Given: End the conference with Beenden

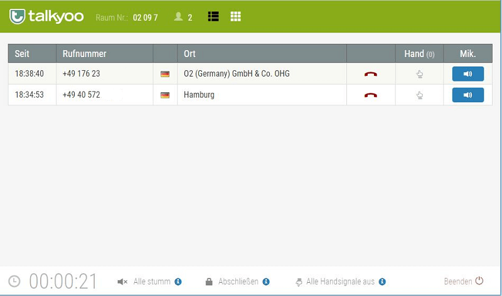Looking at the screenshot, I should pos(464,282).
